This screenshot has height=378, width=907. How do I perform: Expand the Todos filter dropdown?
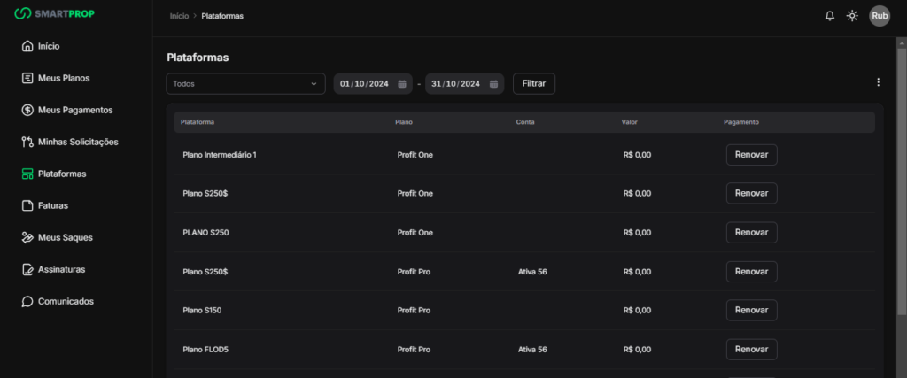point(245,84)
